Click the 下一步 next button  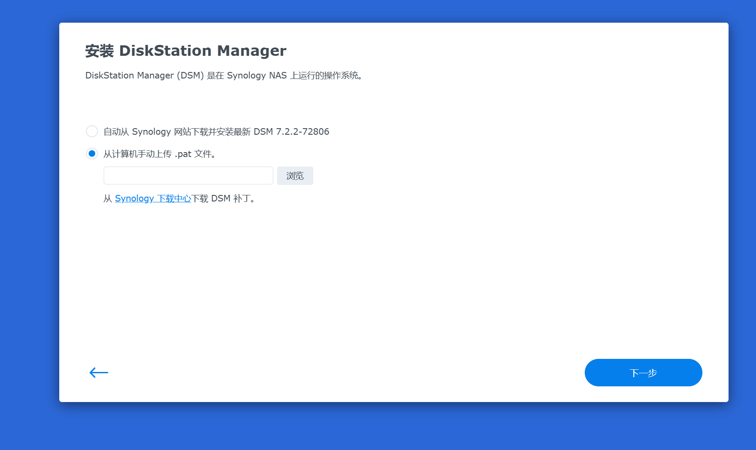643,372
